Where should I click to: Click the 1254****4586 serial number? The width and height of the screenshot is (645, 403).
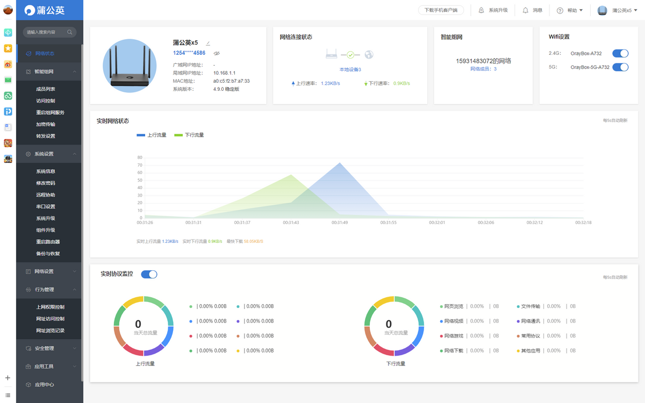[189, 53]
